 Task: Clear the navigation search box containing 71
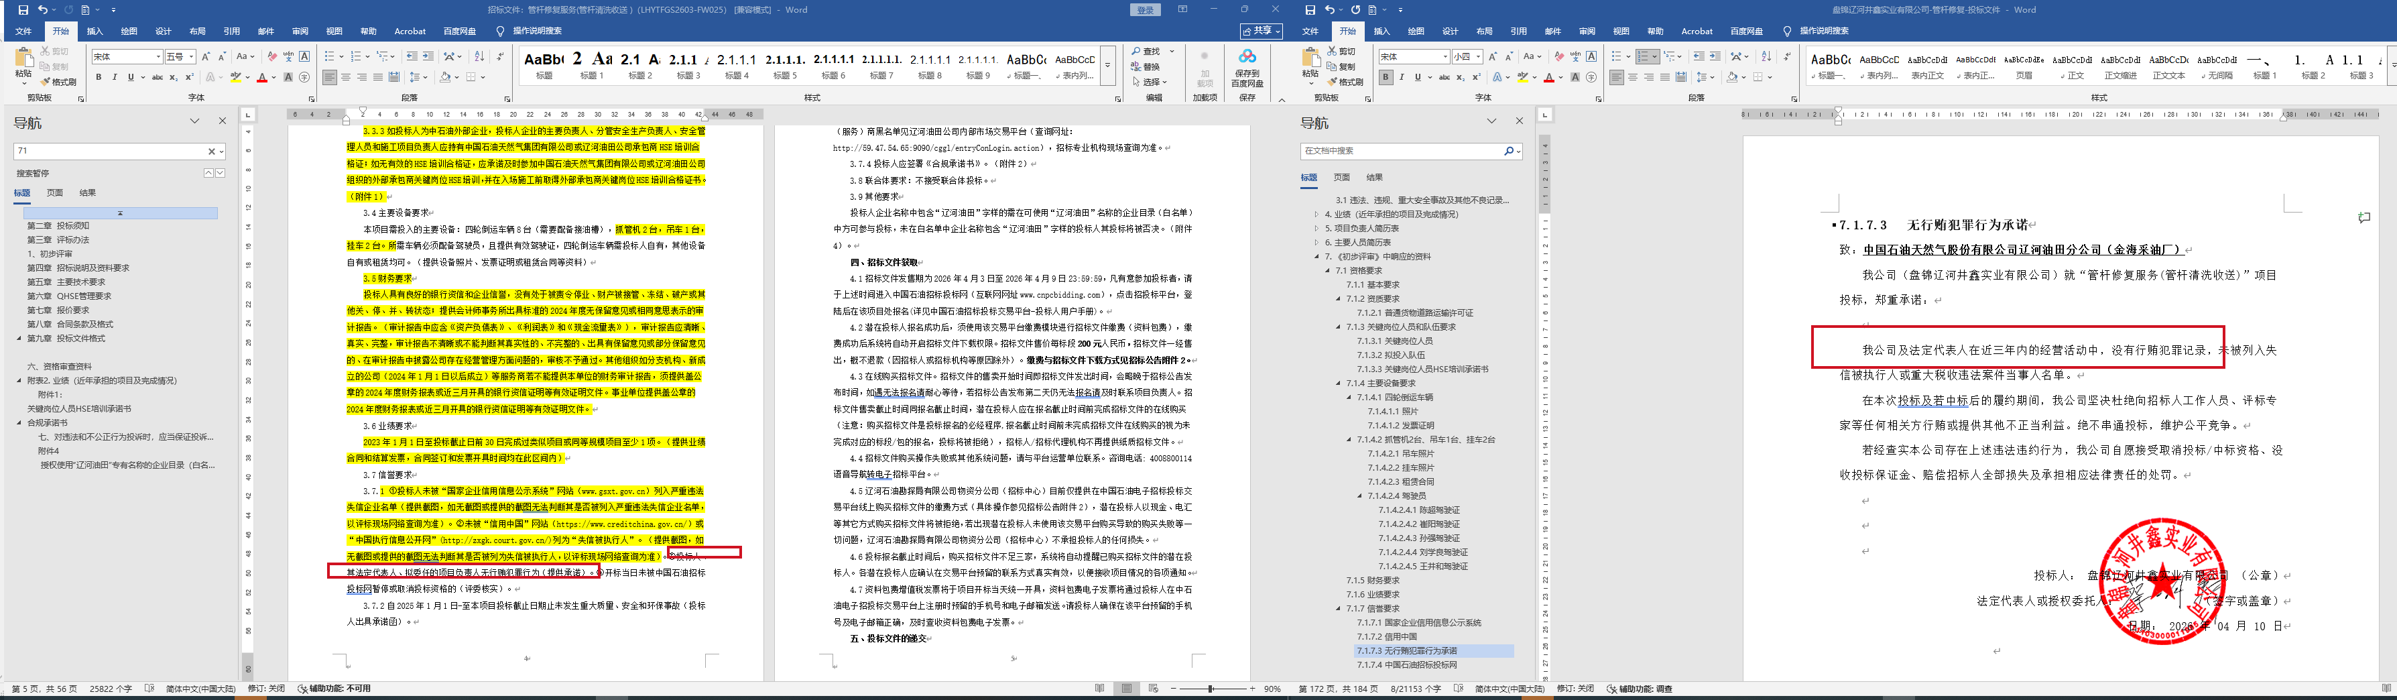[x=211, y=151]
